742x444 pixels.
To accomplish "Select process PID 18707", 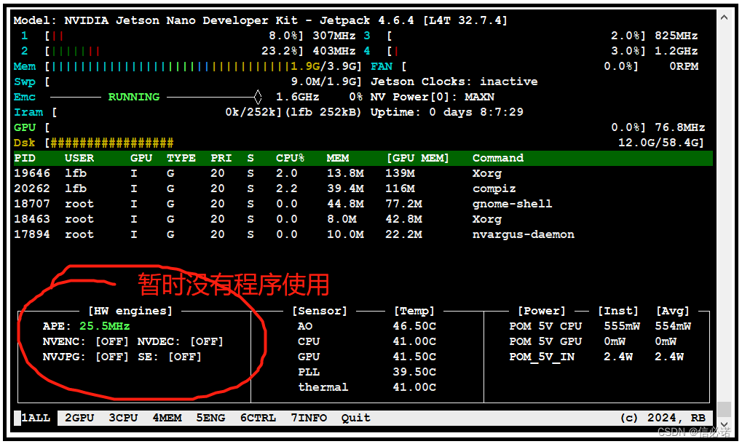I will pos(363,204).
